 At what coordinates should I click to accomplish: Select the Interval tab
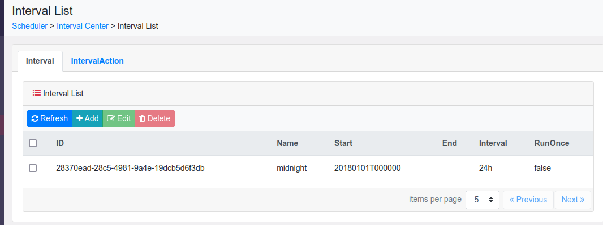pyautogui.click(x=40, y=61)
